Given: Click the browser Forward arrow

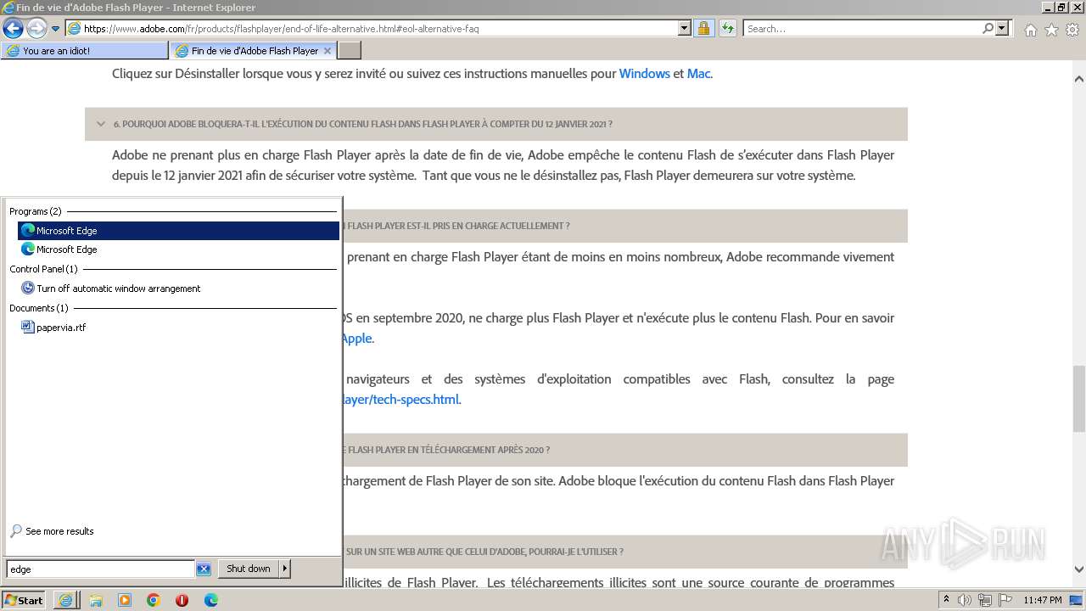Looking at the screenshot, I should click(x=36, y=28).
